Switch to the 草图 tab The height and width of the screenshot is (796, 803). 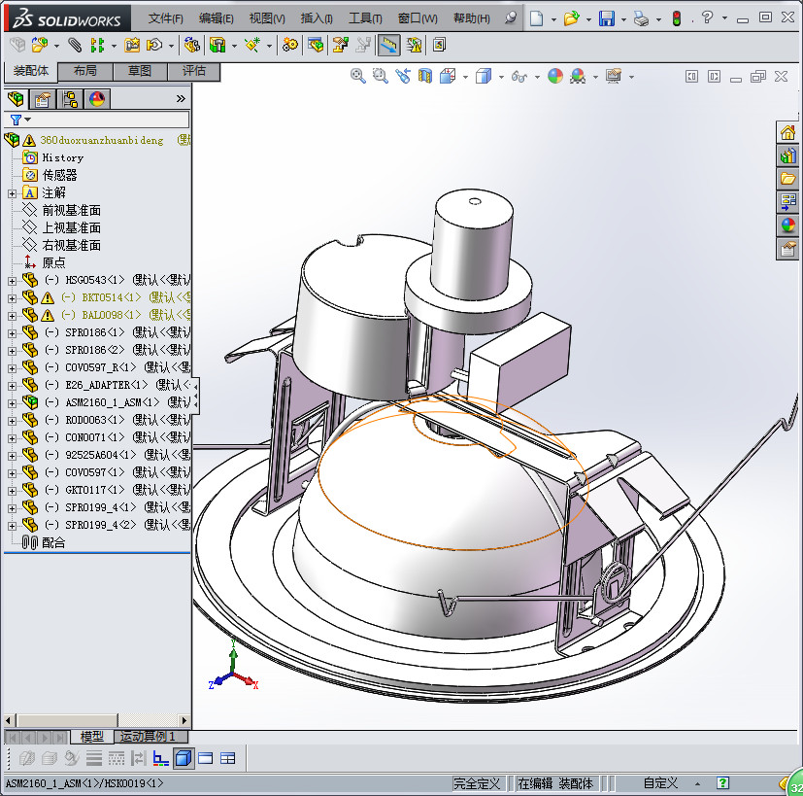point(139,71)
